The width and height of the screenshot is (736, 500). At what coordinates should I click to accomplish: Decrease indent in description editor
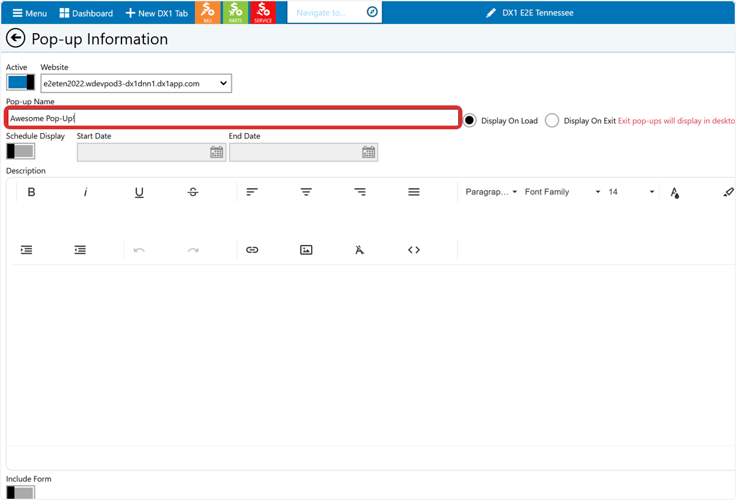pyautogui.click(x=80, y=250)
